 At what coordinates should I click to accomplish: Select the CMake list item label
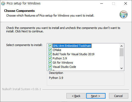coord(57,50)
